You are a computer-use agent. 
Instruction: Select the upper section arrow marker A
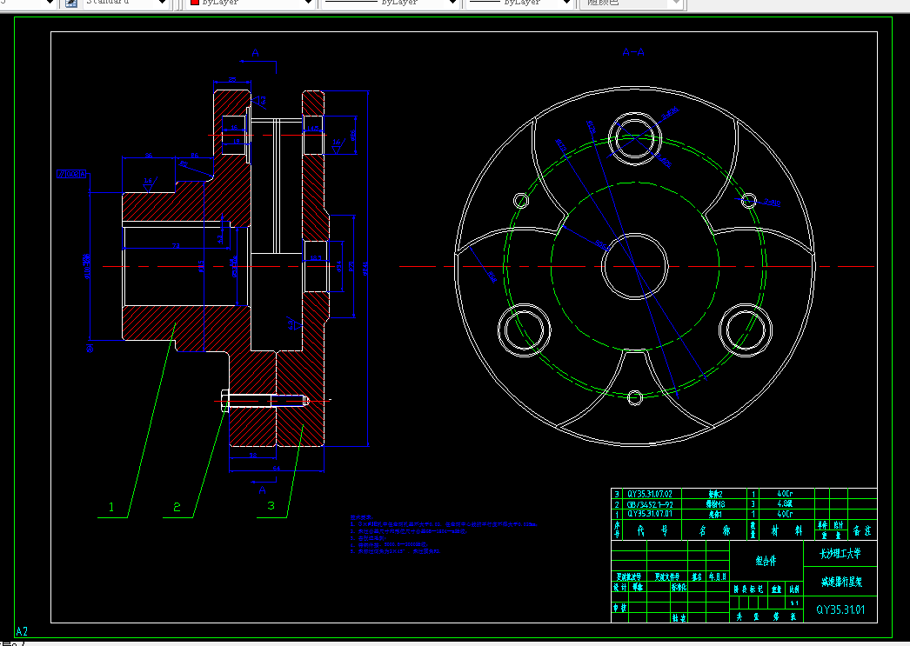[256, 53]
